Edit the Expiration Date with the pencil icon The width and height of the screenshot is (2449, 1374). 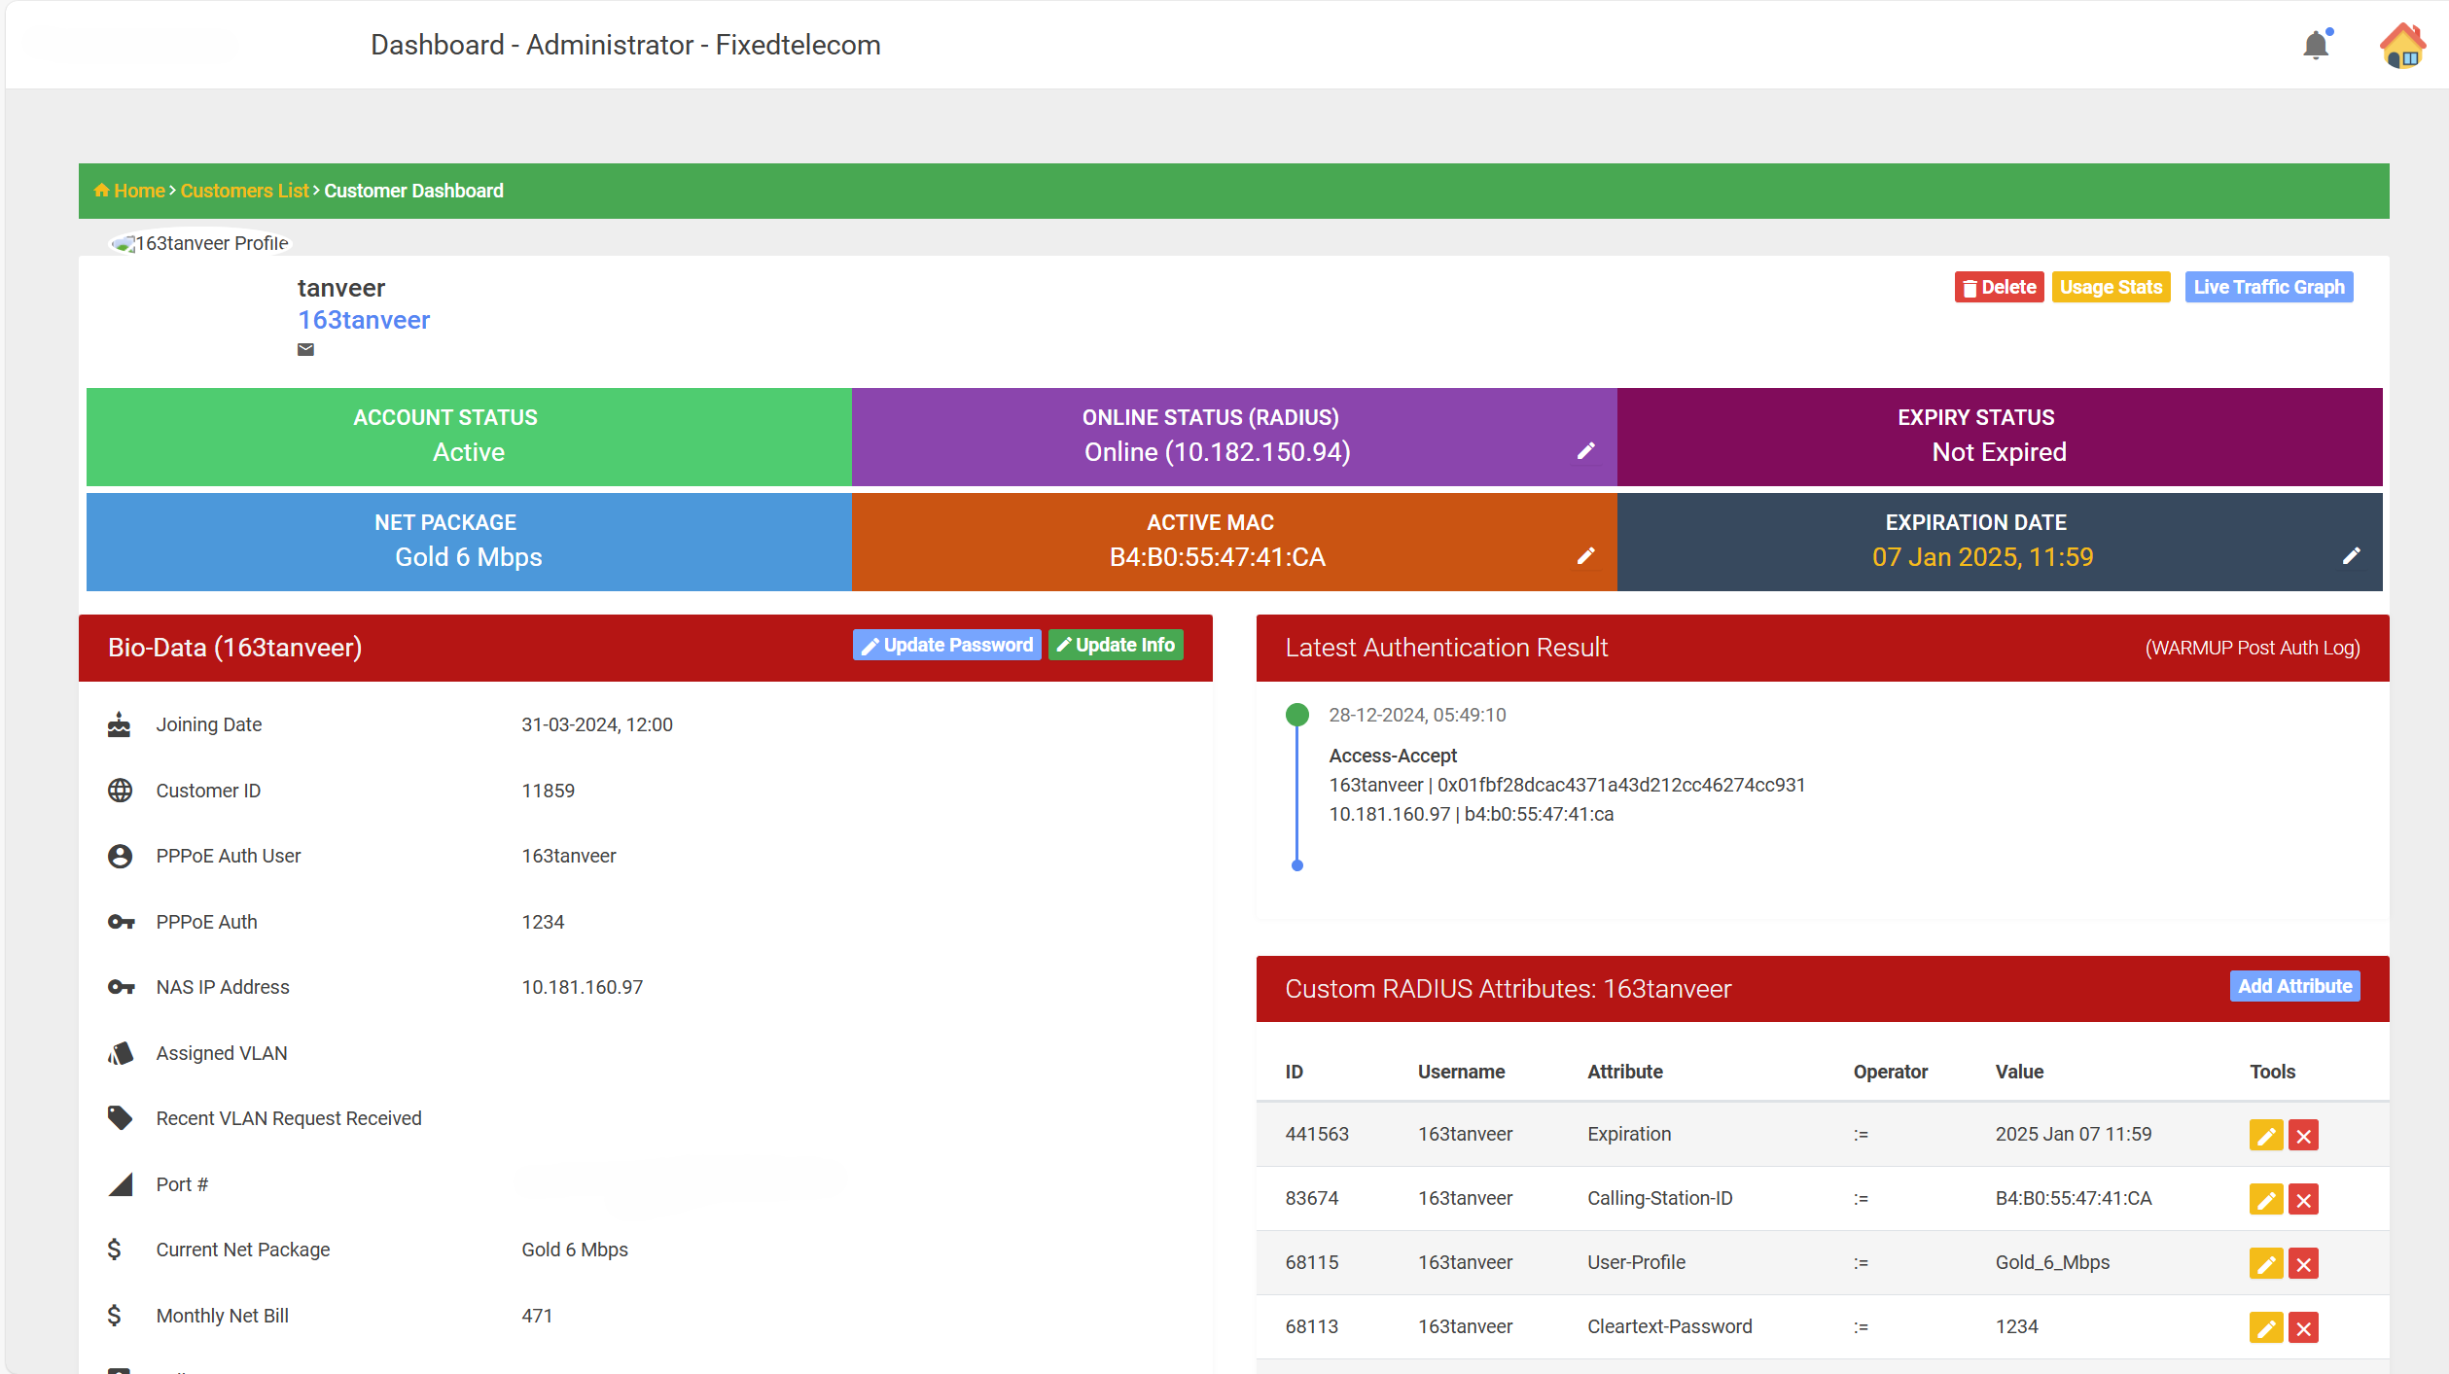[x=2353, y=555]
